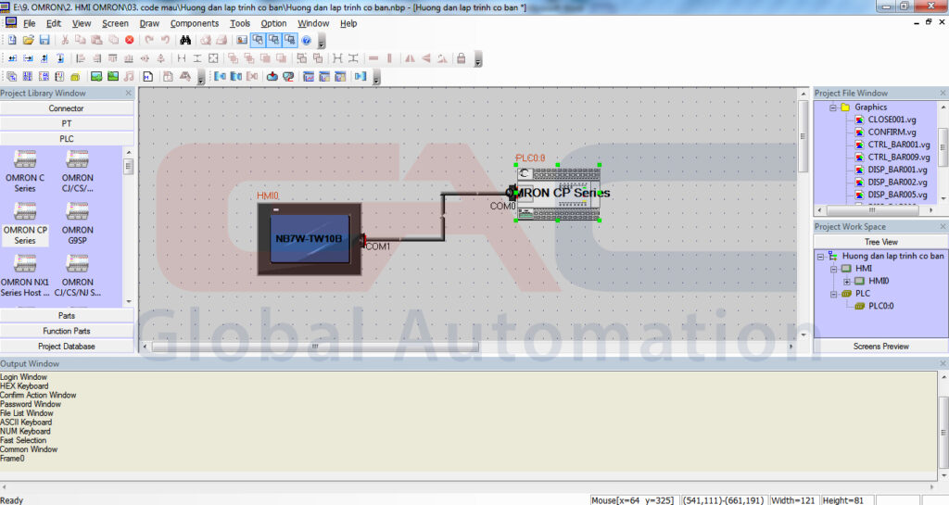The image size is (949, 505).
Task: Select the OMRON CP Series PLC on canvas
Action: click(558, 193)
